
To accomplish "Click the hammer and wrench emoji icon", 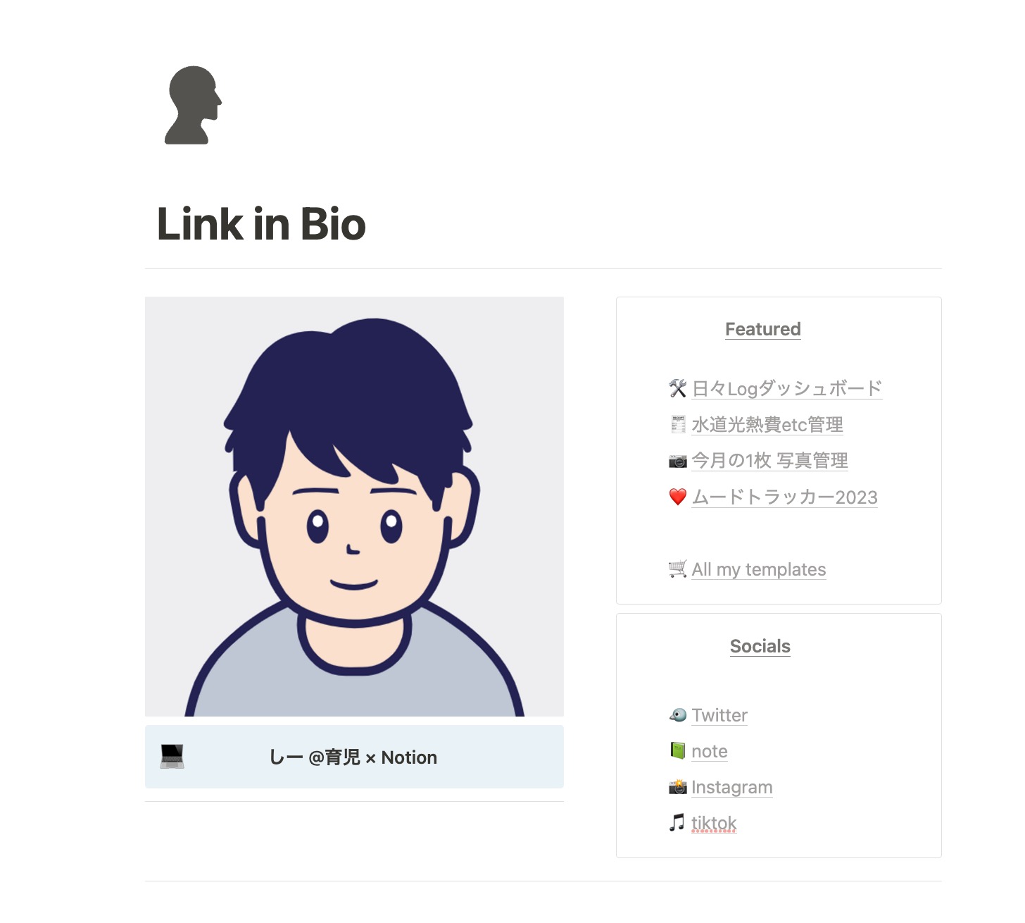I will (x=677, y=388).
